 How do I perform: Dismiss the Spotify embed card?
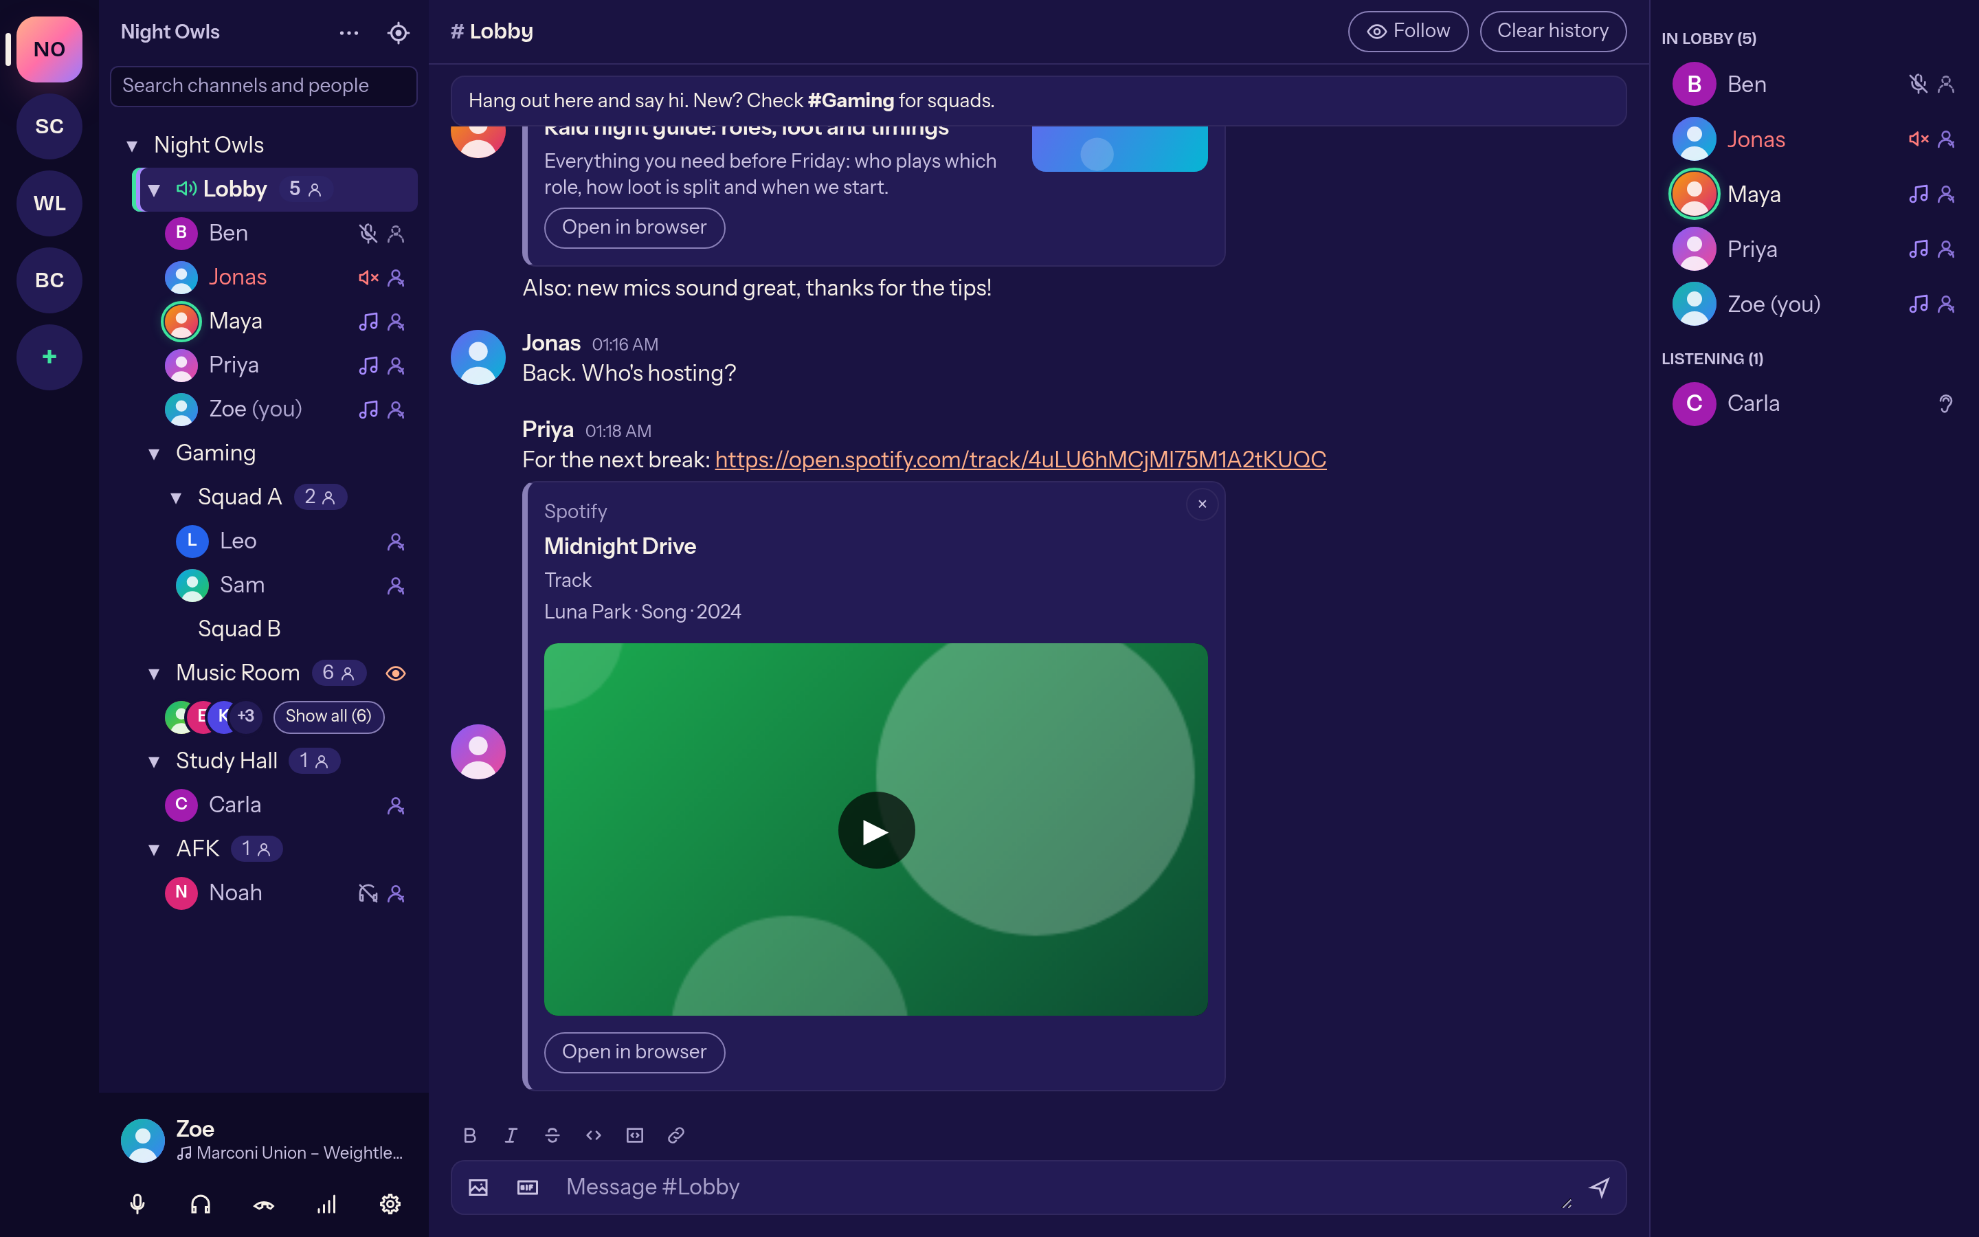(x=1201, y=505)
